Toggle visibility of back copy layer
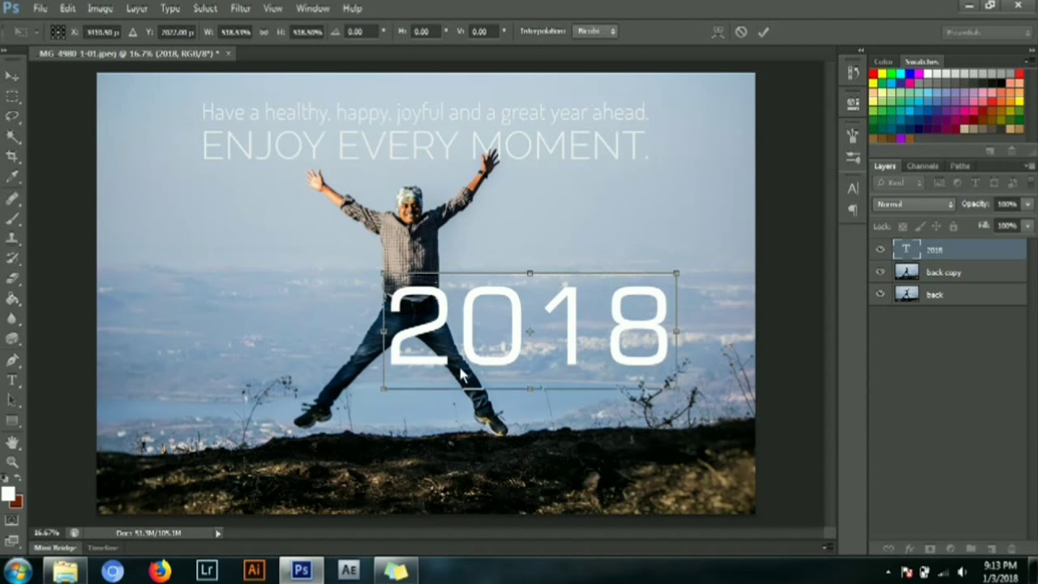1038x584 pixels. coord(881,273)
